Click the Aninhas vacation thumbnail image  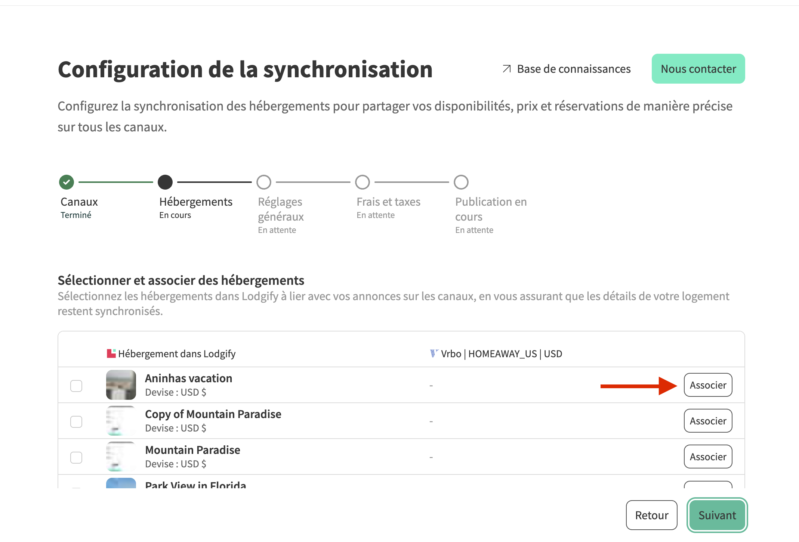(121, 385)
